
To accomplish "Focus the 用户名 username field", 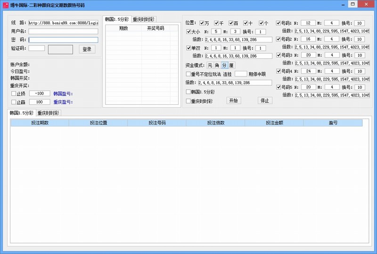I will [63, 31].
